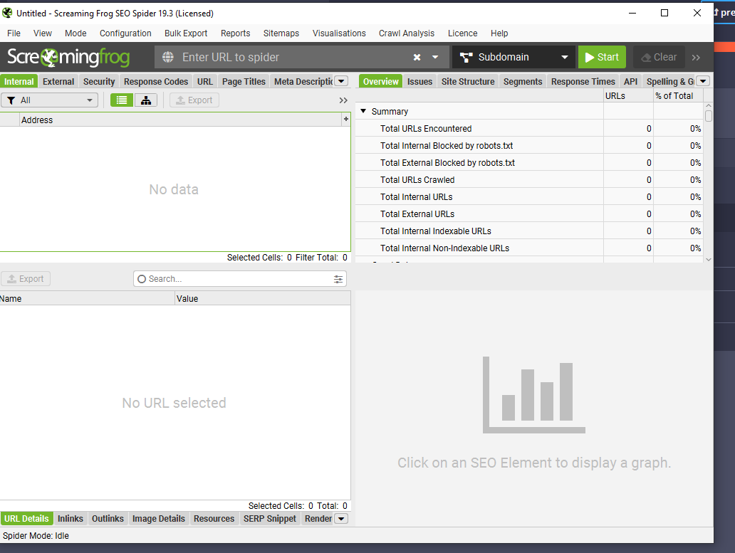This screenshot has height=553, width=735.
Task: Show more right pane tabs dropdown
Action: [x=703, y=81]
